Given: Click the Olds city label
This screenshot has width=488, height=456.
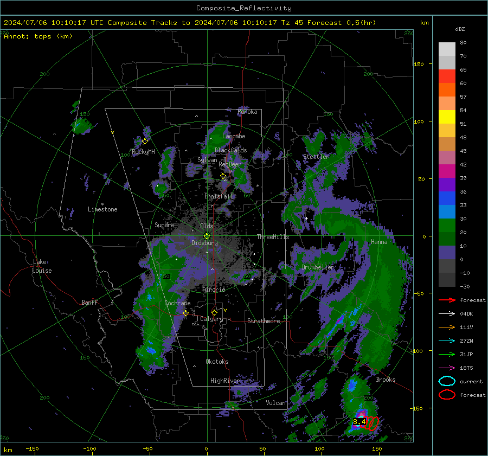Looking at the screenshot, I should click(x=207, y=226).
